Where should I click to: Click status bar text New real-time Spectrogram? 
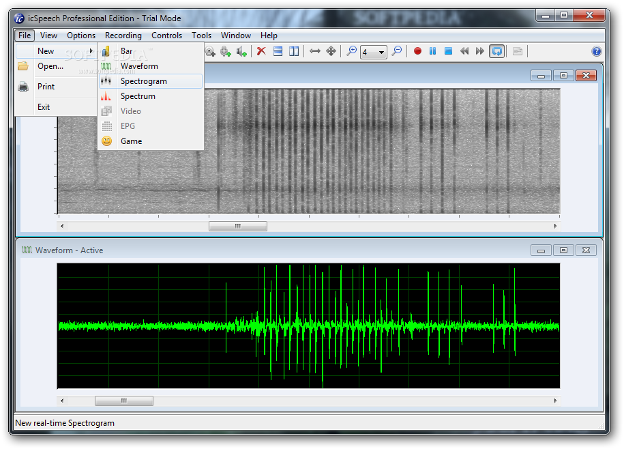pyautogui.click(x=65, y=423)
